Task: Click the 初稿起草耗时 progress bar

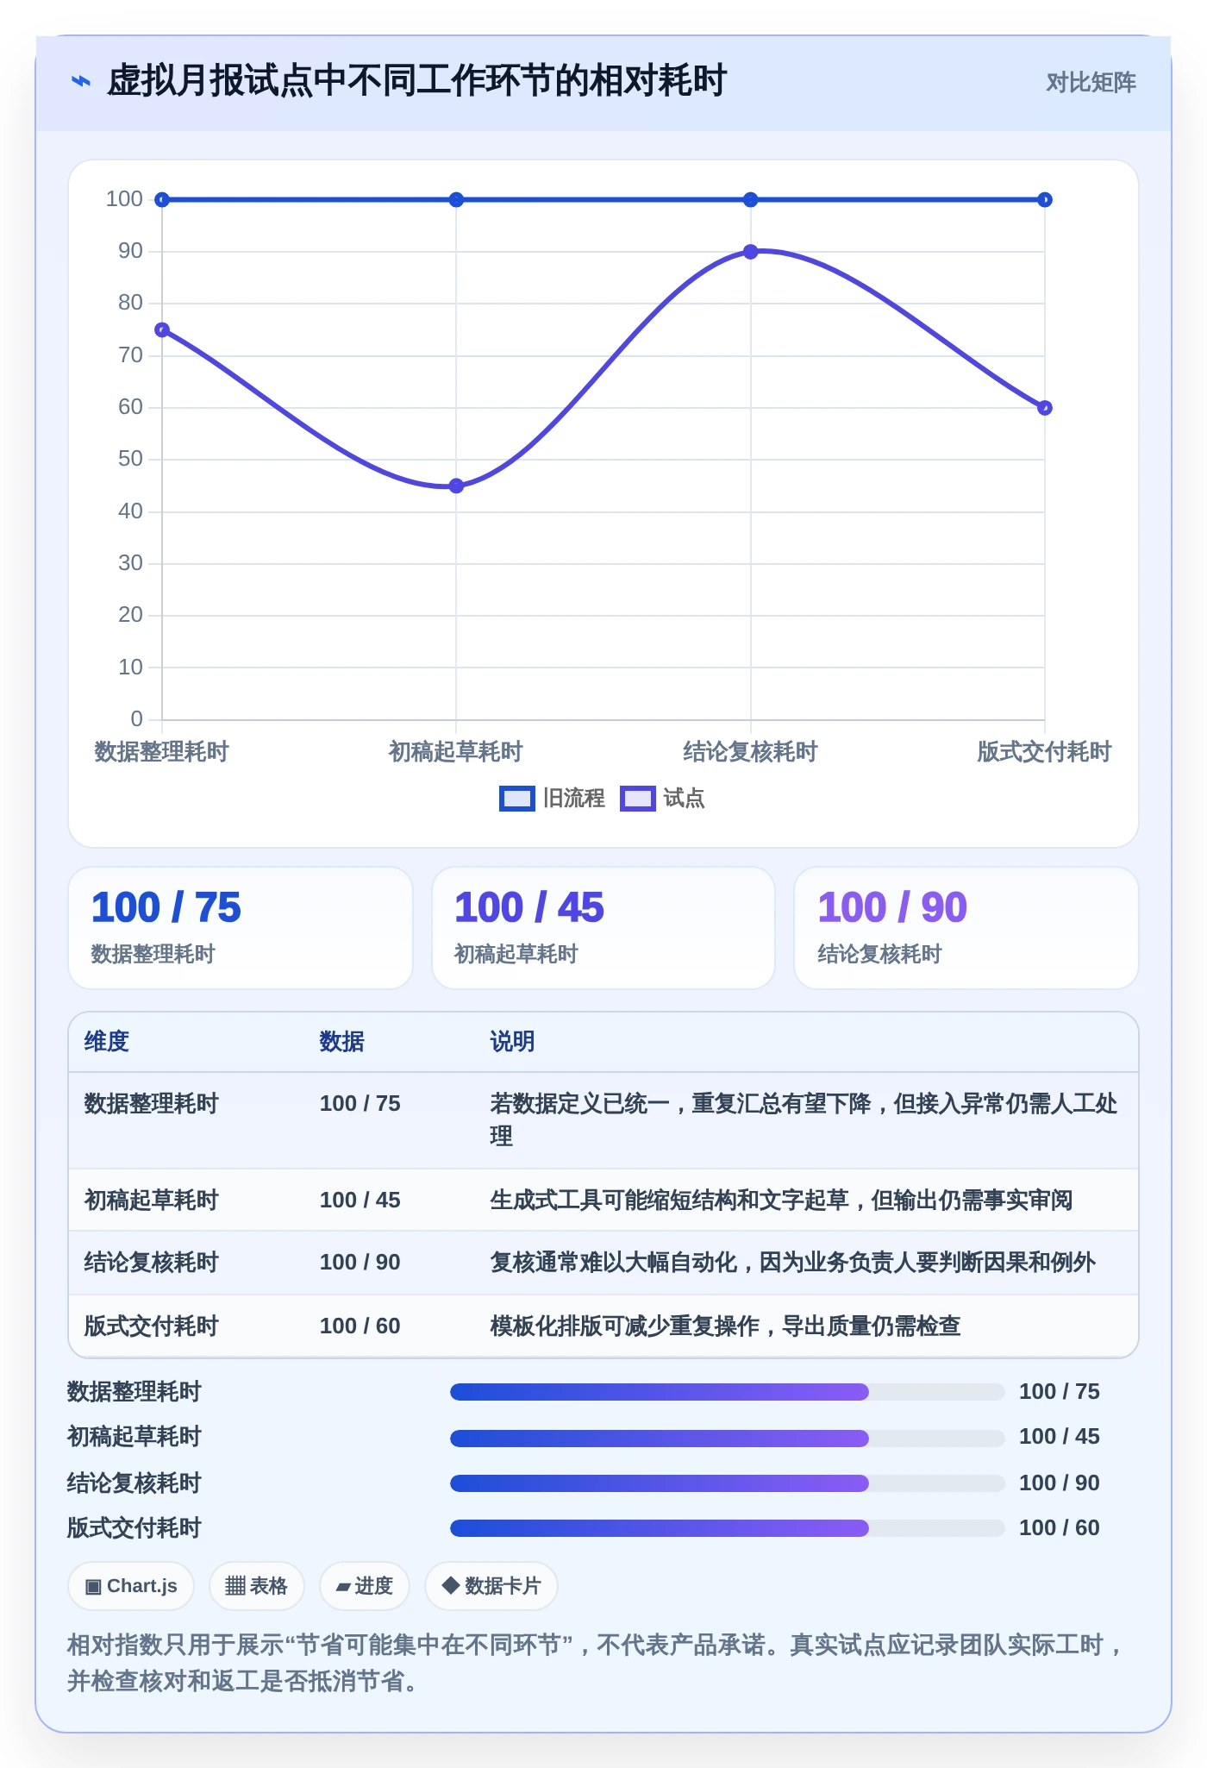Action: coord(728,1438)
